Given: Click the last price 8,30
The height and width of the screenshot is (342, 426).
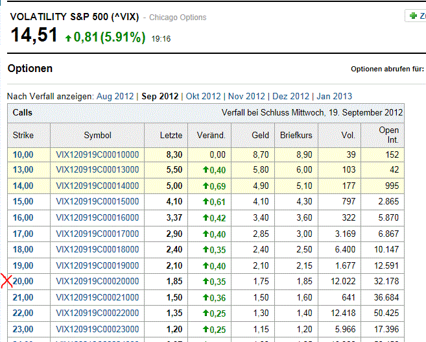Looking at the screenshot, I should pyautogui.click(x=174, y=154).
